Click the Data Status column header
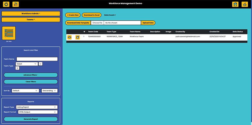This screenshot has height=125, width=252. [238, 32]
